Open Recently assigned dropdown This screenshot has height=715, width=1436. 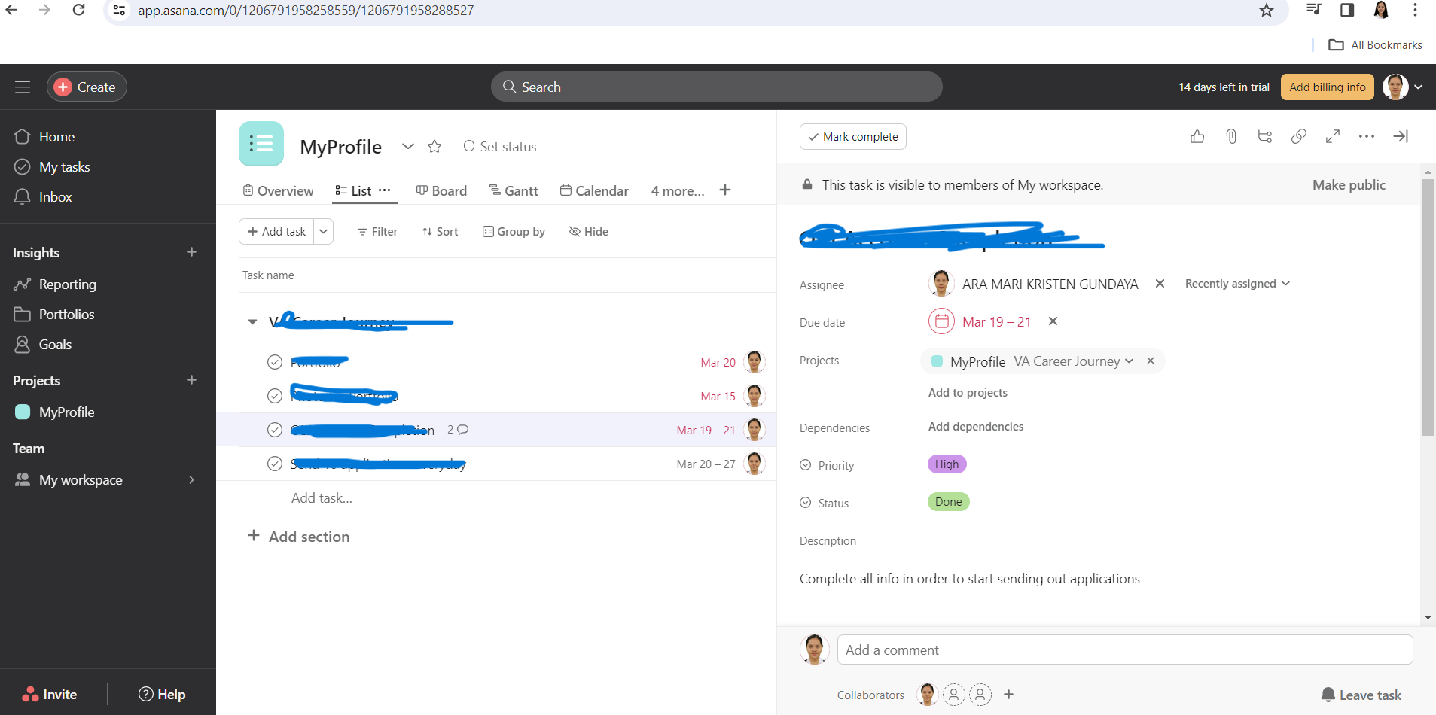point(1237,284)
